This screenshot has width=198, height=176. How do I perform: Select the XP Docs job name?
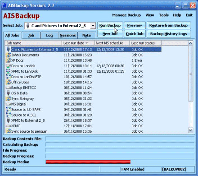[18, 60]
